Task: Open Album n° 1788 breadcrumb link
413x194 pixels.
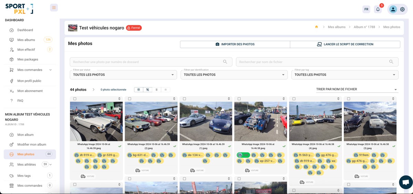Action: pyautogui.click(x=364, y=27)
